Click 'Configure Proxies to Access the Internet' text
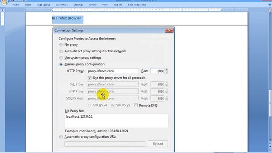This screenshot has width=272, height=153. tap(87, 39)
